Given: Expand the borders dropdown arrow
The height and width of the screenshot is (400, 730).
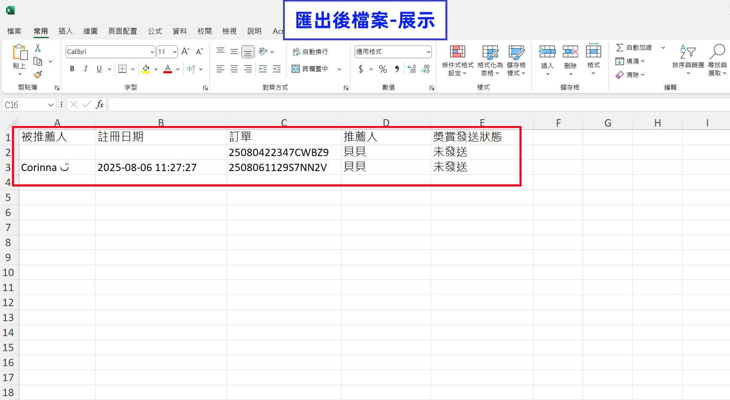Looking at the screenshot, I should coord(133,69).
